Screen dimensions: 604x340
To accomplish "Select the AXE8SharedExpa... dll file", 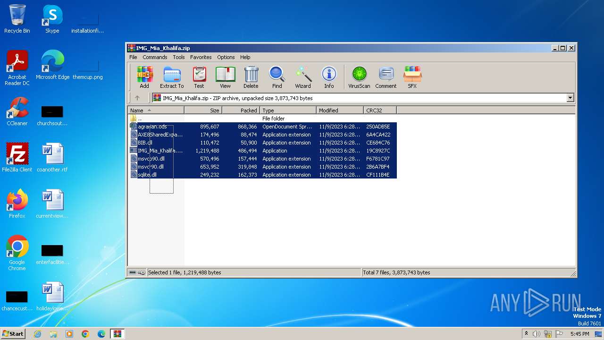I will tap(262, 135).
